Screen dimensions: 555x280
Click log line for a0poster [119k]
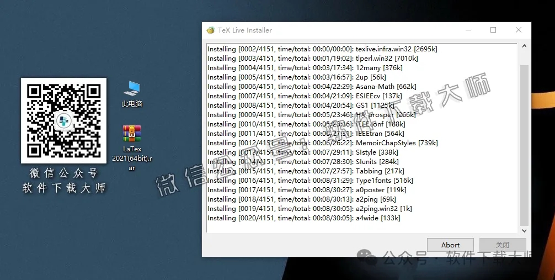coord(307,190)
